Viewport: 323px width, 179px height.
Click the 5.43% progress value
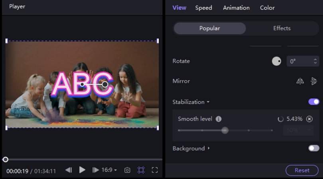click(294, 119)
